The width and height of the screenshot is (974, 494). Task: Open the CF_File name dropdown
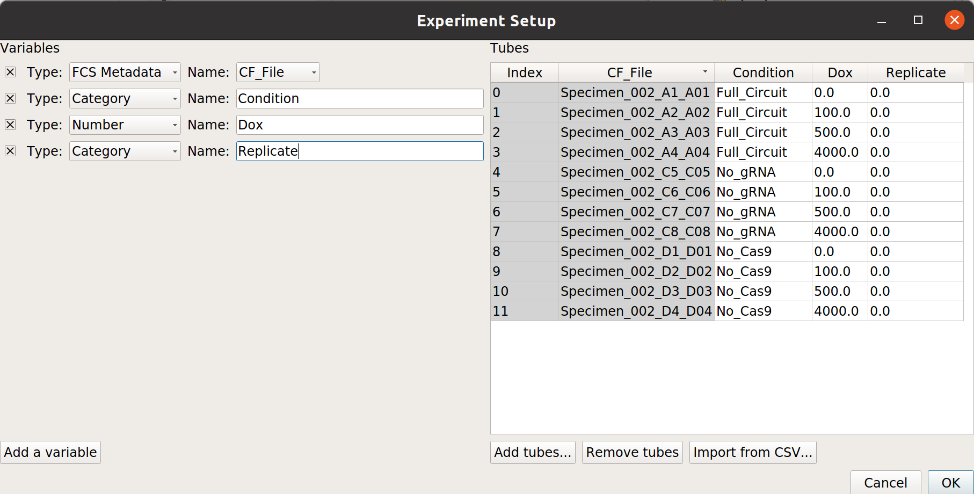[278, 72]
